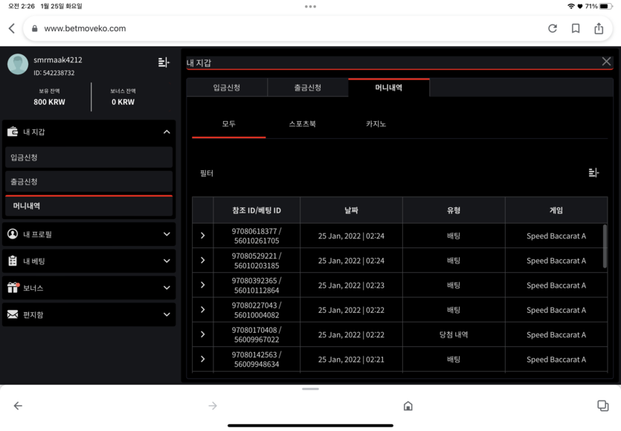Click the 편지함 envelope icon

pos(13,314)
